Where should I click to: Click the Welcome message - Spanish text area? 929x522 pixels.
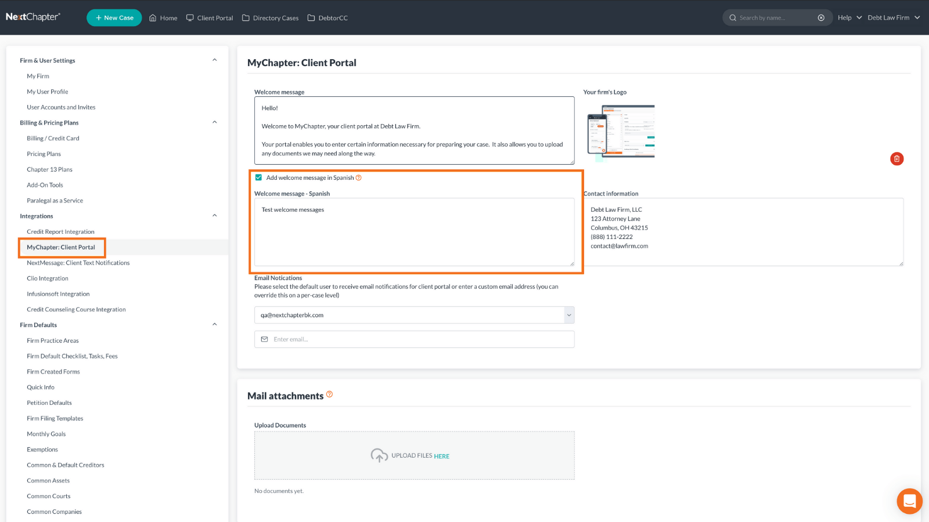click(415, 232)
